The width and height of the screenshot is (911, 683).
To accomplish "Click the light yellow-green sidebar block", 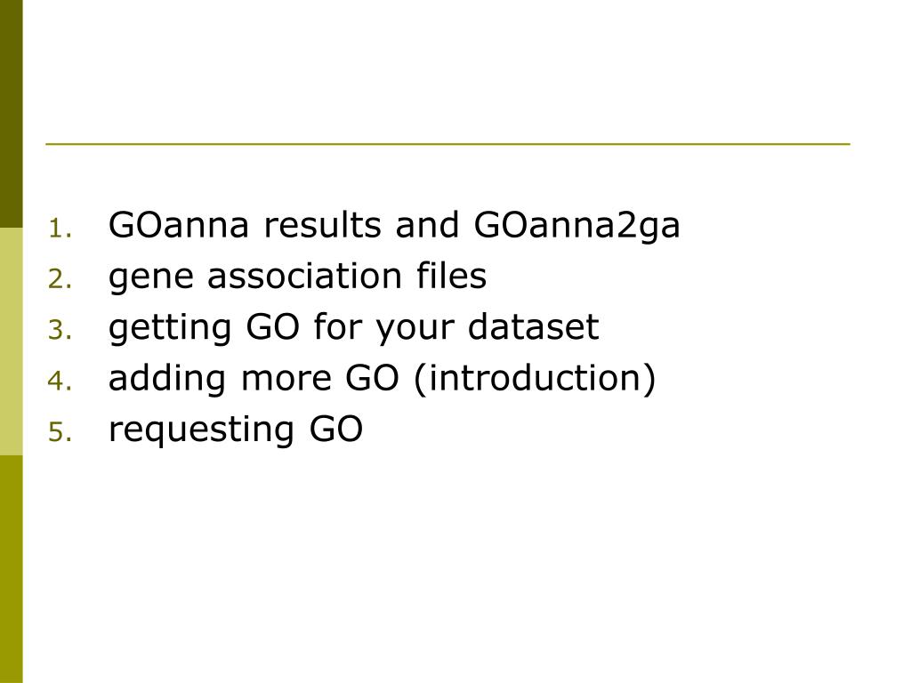I will pos(11,341).
